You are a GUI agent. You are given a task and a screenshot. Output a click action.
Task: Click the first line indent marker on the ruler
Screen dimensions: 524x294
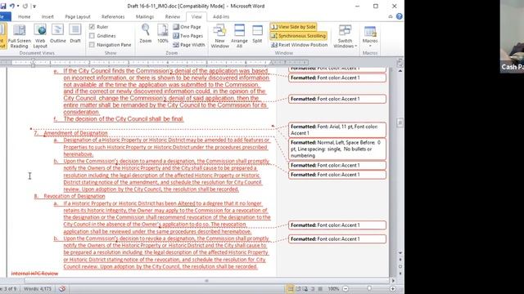[33, 60]
